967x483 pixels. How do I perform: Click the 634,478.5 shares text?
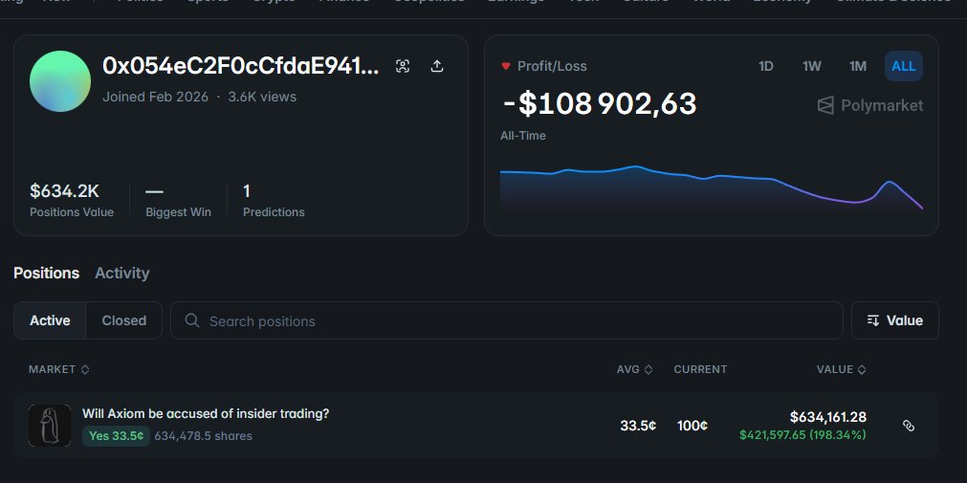pos(203,435)
